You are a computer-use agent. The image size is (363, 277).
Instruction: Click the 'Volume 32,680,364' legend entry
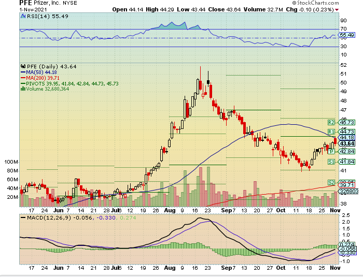coord(48,89)
